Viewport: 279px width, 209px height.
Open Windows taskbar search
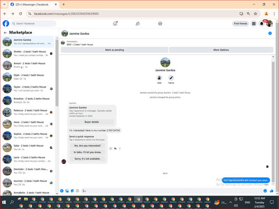(x=12, y=202)
